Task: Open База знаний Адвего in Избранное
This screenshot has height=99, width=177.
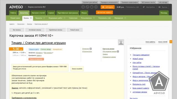Action: click(x=141, y=88)
